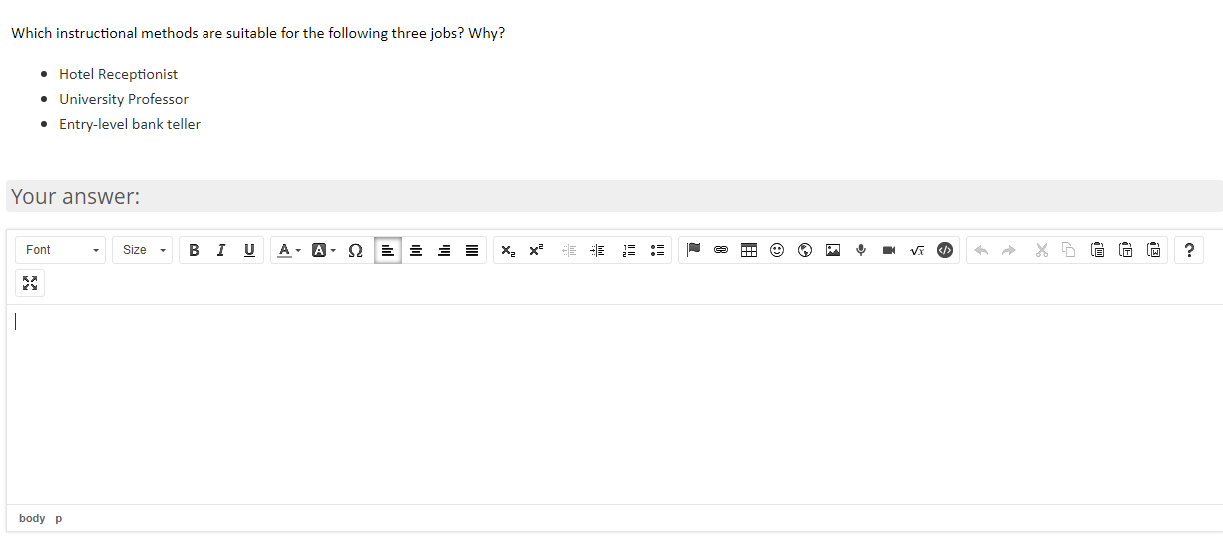Open the Size dropdown
Screen dimensions: 1223x543
[143, 250]
